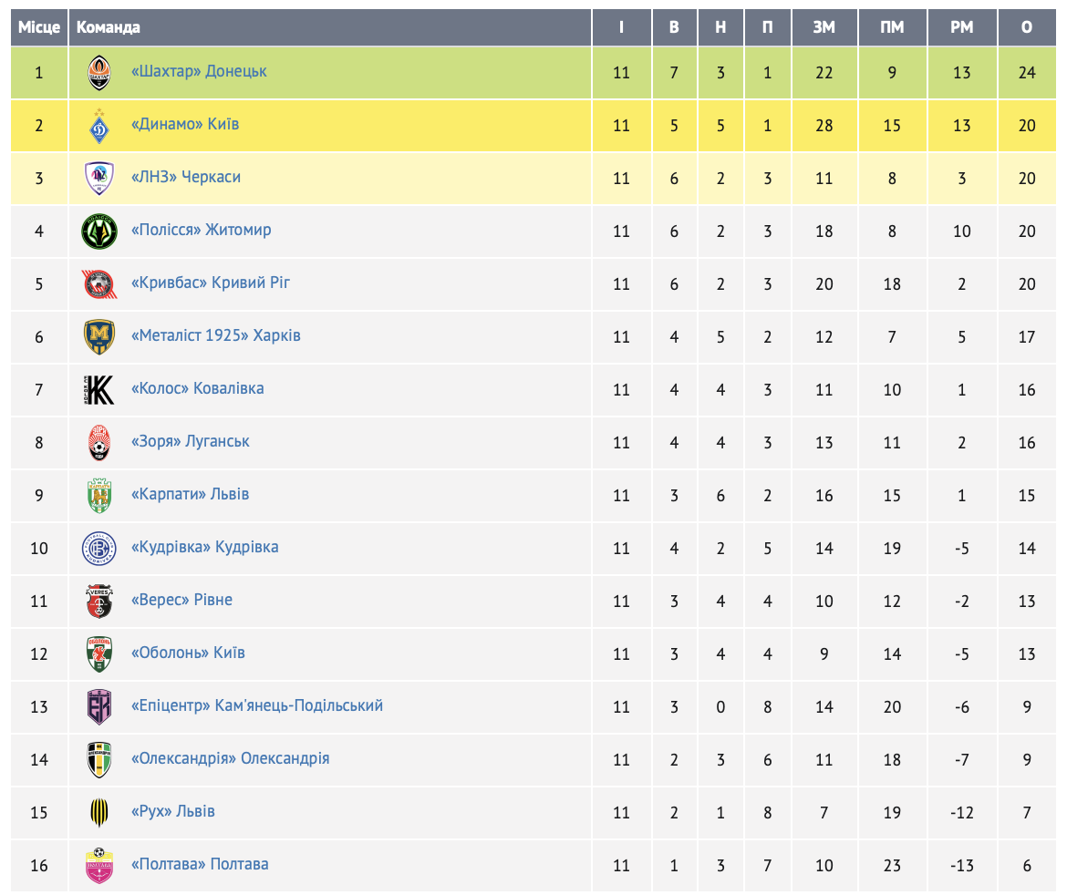Open the «Кудрівка» Кудрівка team link
Image resolution: width=1067 pixels, height=895 pixels.
click(205, 547)
